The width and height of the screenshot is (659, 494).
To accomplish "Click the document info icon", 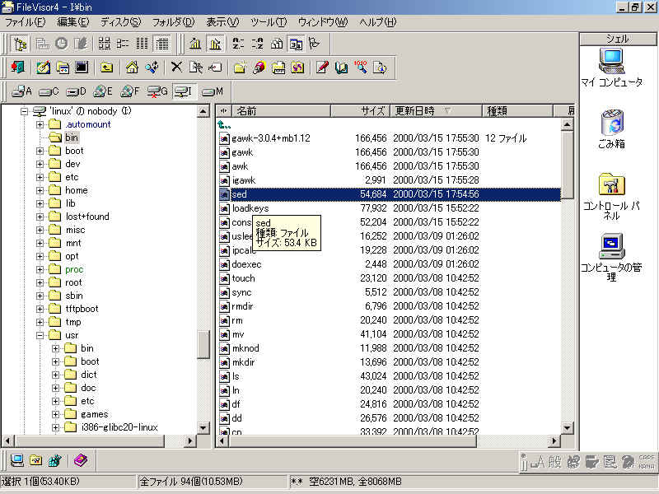I will pyautogui.click(x=380, y=68).
